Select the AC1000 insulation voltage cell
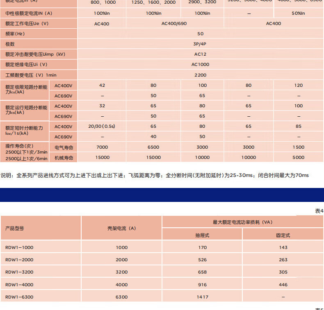This screenshot has width=324, height=310. [200, 64]
